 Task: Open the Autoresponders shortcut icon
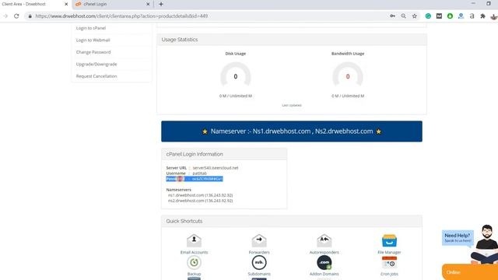324,240
